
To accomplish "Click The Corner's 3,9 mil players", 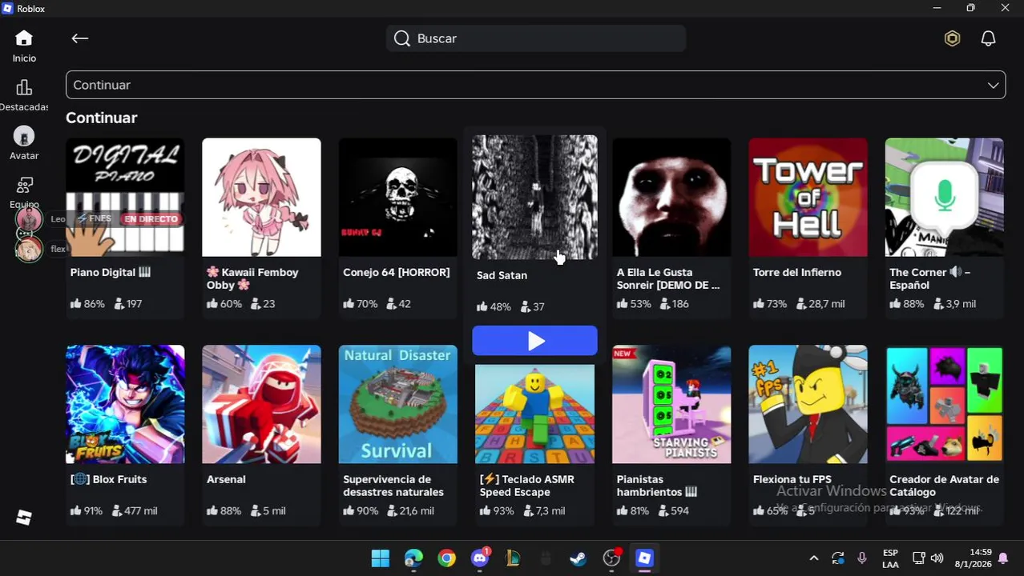I will coord(954,304).
